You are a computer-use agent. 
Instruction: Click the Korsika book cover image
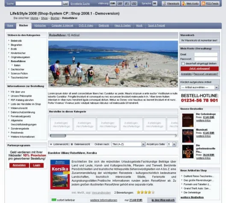tap(60, 174)
